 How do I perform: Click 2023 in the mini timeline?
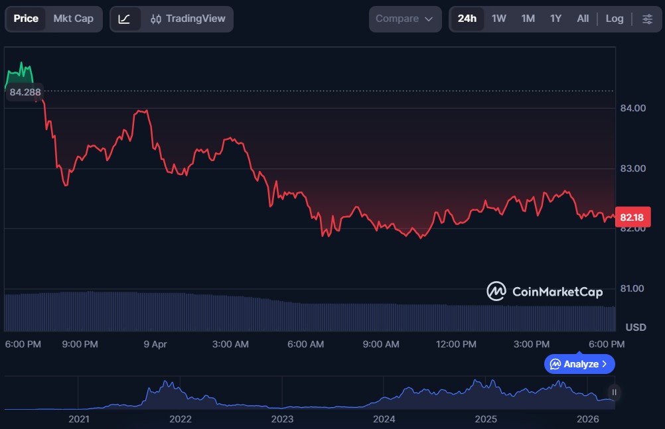click(x=282, y=419)
